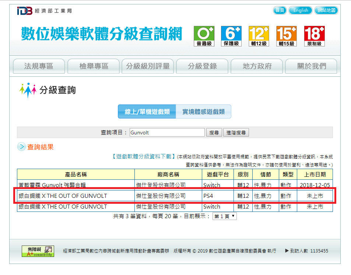Click the PS4 row's GUNVOLT product name
Viewport: 351px width, 275px height.
pos(63,196)
